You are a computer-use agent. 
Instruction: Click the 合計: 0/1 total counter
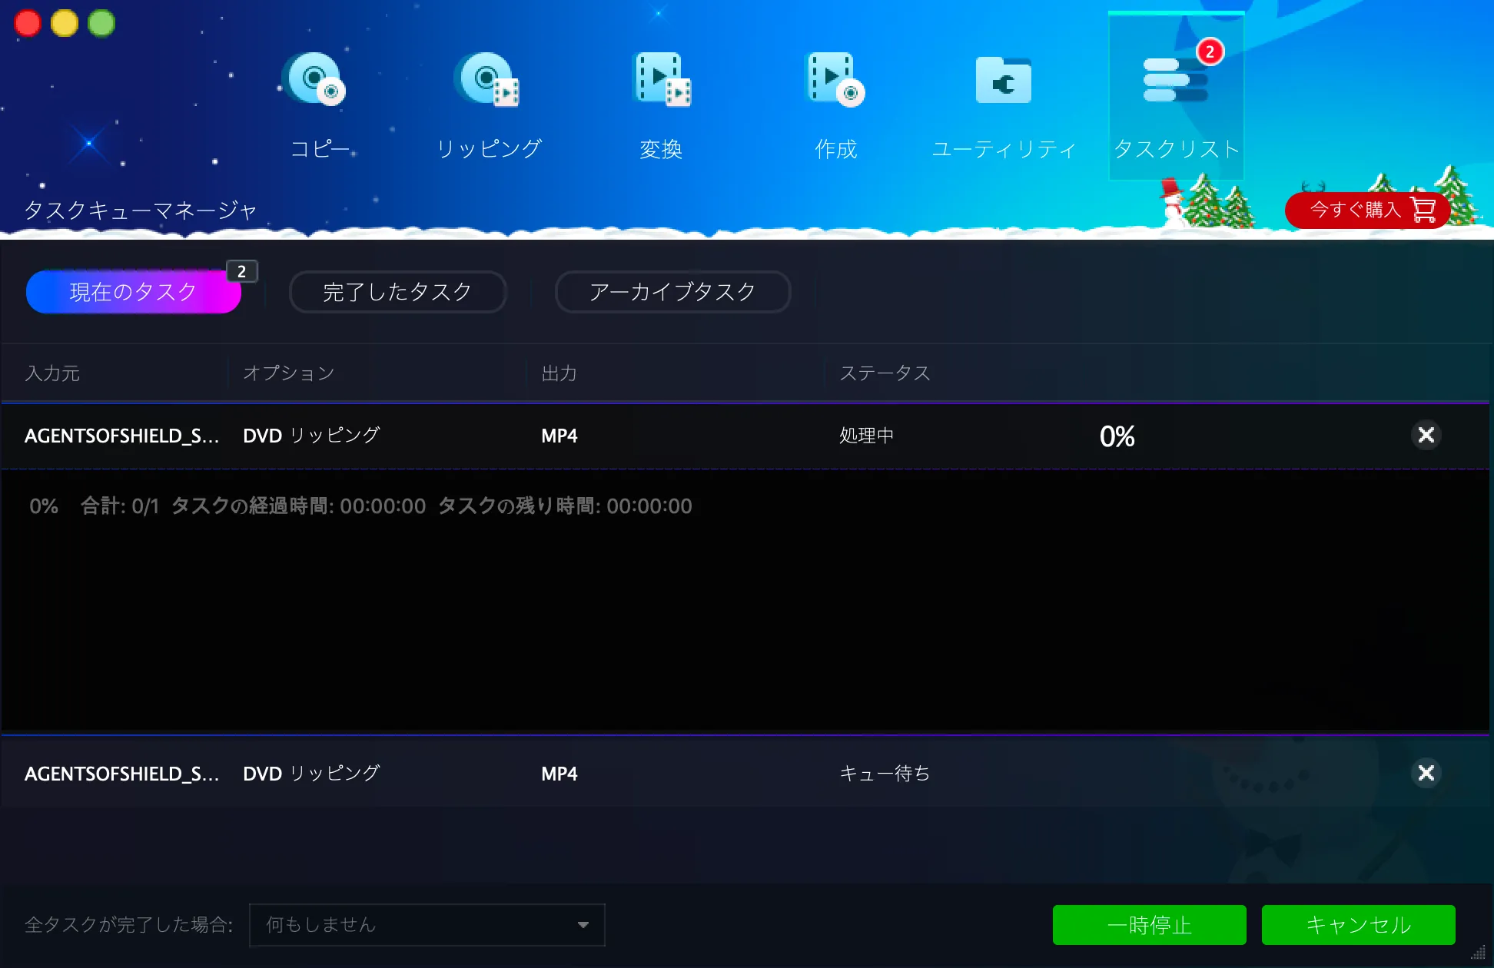coord(120,506)
